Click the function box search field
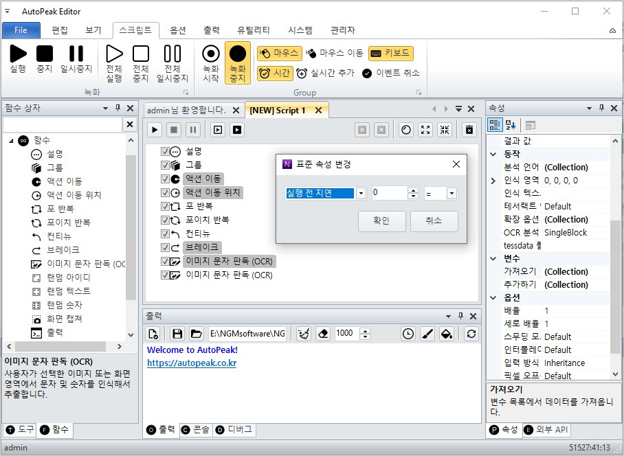Image resolution: width=624 pixels, height=456 pixels. point(63,124)
